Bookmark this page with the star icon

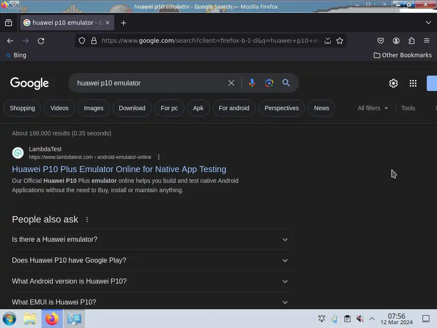point(339,41)
